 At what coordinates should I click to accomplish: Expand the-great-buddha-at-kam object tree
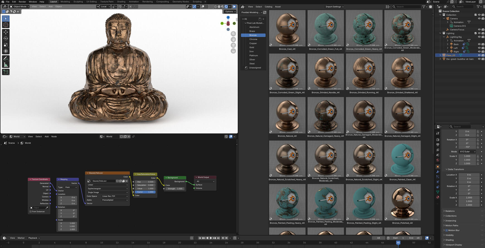click(440, 59)
